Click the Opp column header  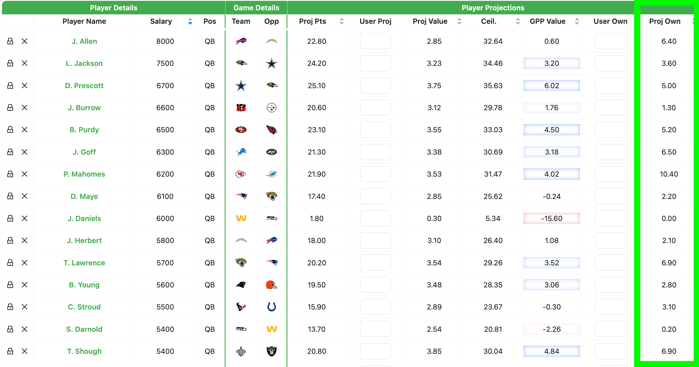(271, 21)
